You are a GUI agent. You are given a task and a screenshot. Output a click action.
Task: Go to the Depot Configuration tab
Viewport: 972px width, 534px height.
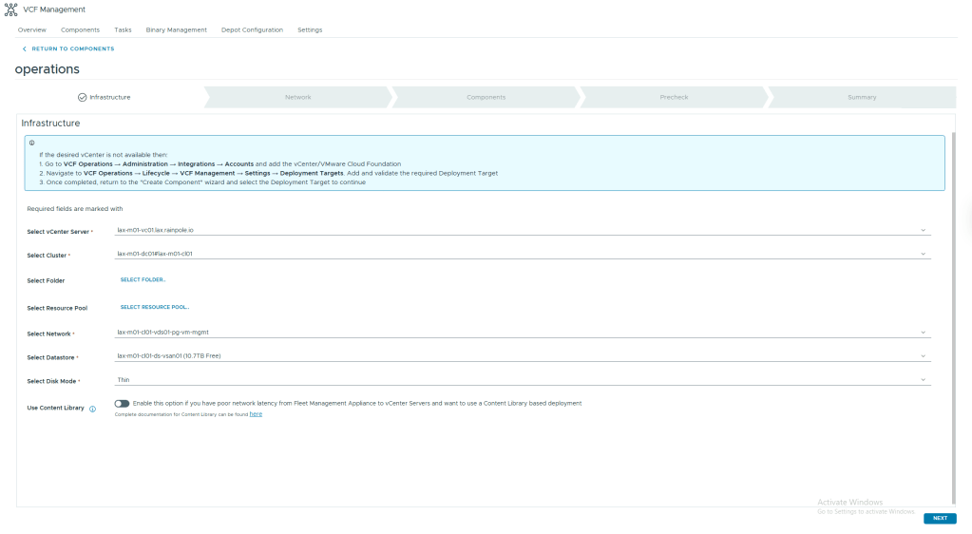252,29
